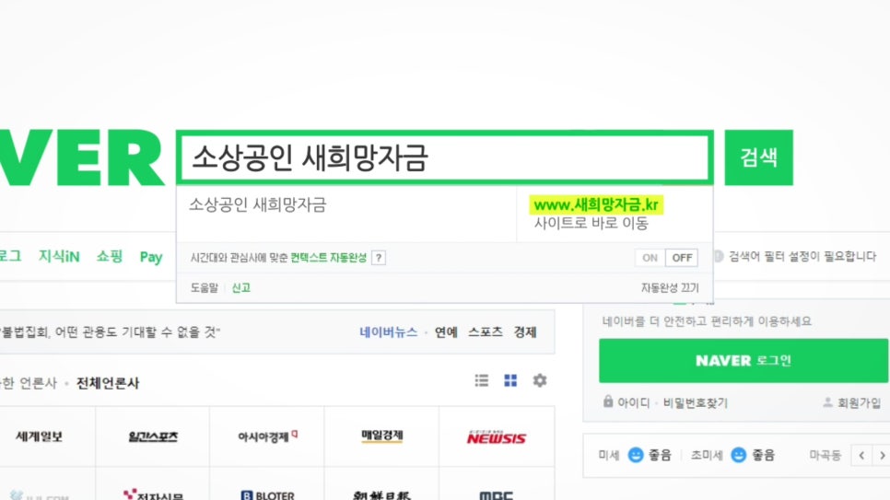The height and width of the screenshot is (500, 890).
Task: Click the 미세 dust smiley icon
Action: pyautogui.click(x=636, y=455)
